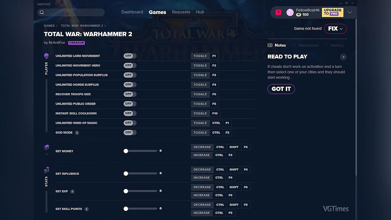Click the Set Money slider
Viewport: 391px width, 220px height.
[x=141, y=151]
